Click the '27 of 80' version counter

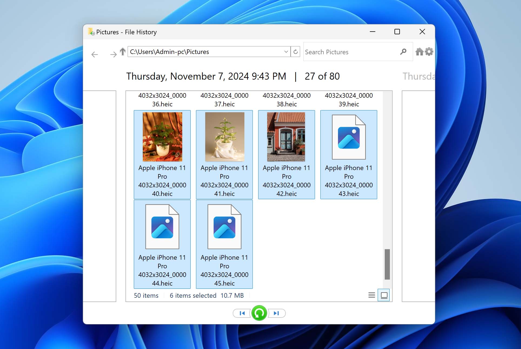click(x=322, y=76)
